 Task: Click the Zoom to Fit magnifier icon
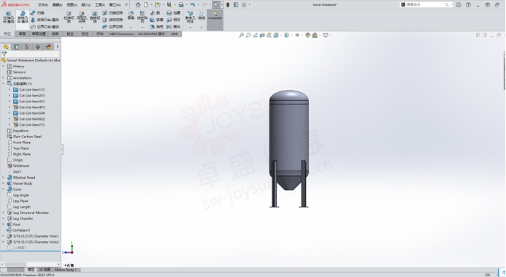coord(241,35)
